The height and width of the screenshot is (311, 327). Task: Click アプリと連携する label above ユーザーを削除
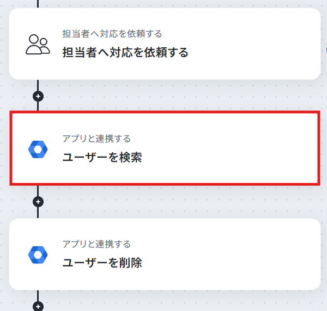point(96,244)
